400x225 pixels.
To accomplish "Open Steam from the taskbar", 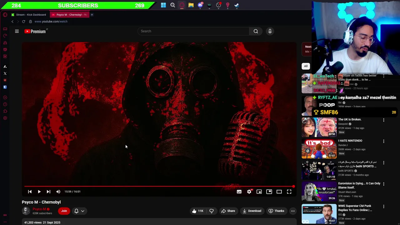I will pos(237,5).
